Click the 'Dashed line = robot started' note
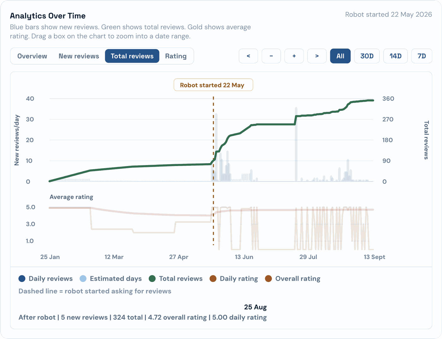The image size is (442, 339). click(95, 291)
